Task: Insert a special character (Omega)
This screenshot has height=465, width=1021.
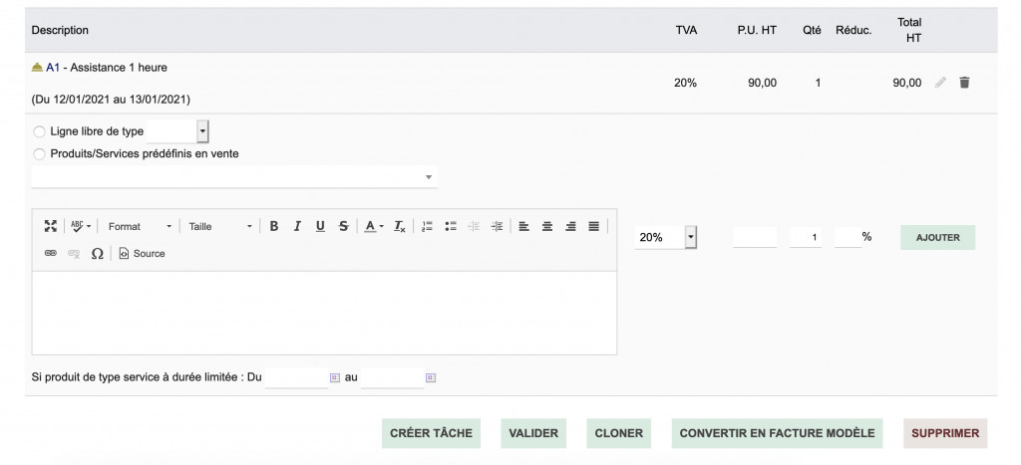Action: click(x=97, y=254)
